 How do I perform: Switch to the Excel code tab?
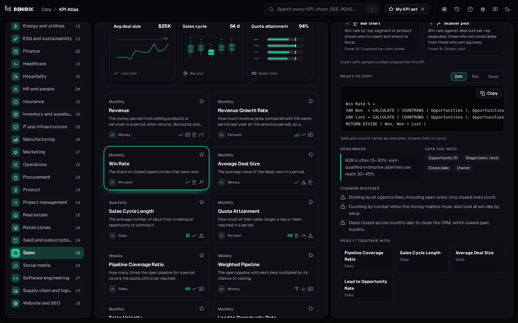point(493,77)
